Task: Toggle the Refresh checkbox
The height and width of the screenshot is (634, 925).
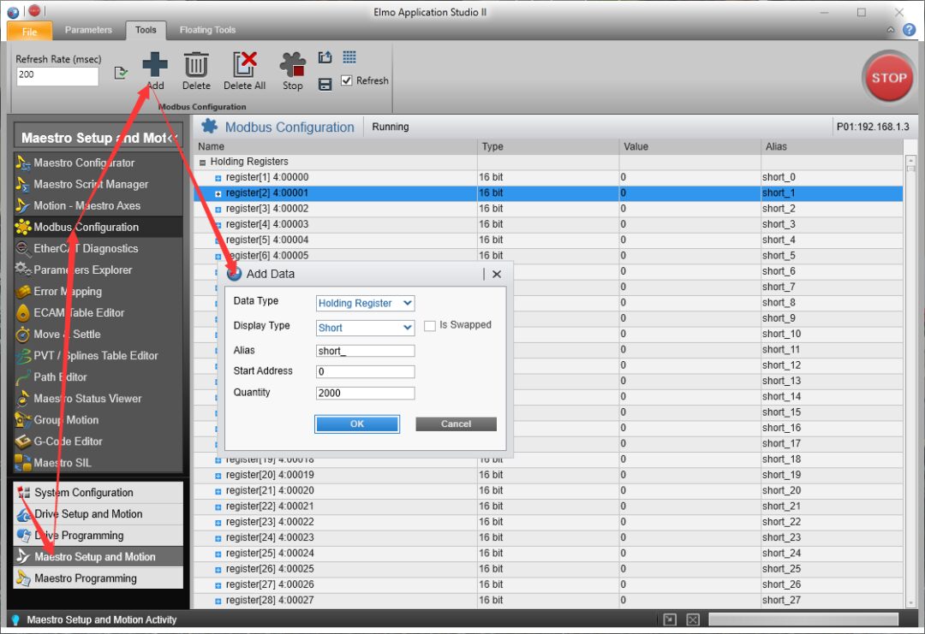Action: 347,80
